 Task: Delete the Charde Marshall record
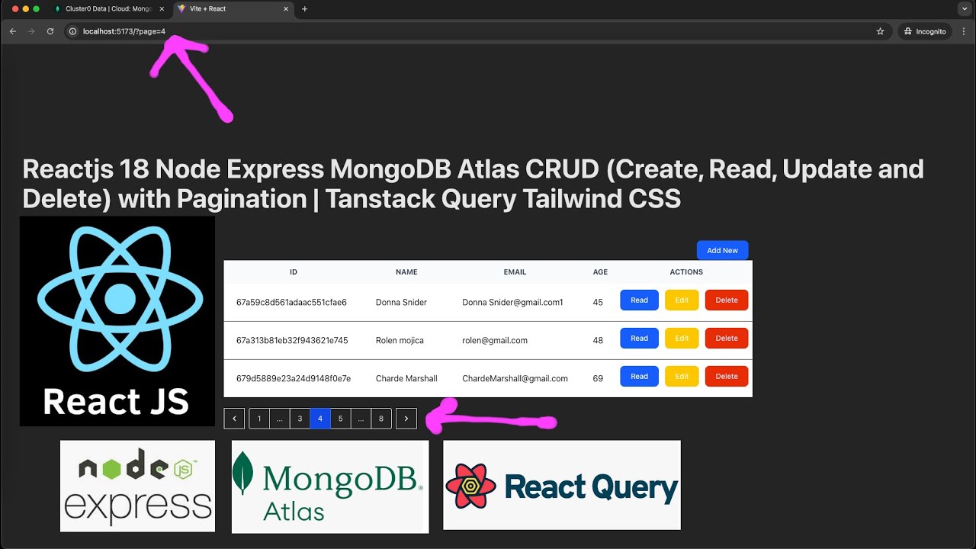(x=727, y=376)
